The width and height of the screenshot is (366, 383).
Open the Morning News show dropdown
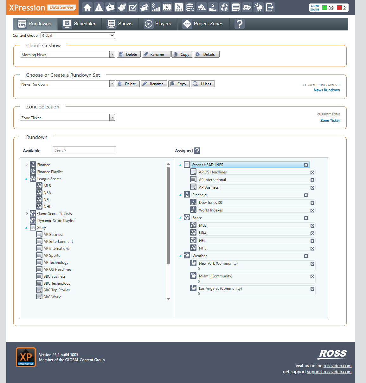112,55
